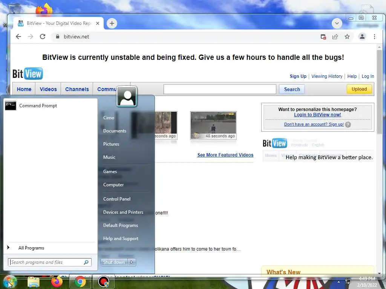Screen dimensions: 386x289
Task: Open Devices and Printers
Action: coord(123,212)
